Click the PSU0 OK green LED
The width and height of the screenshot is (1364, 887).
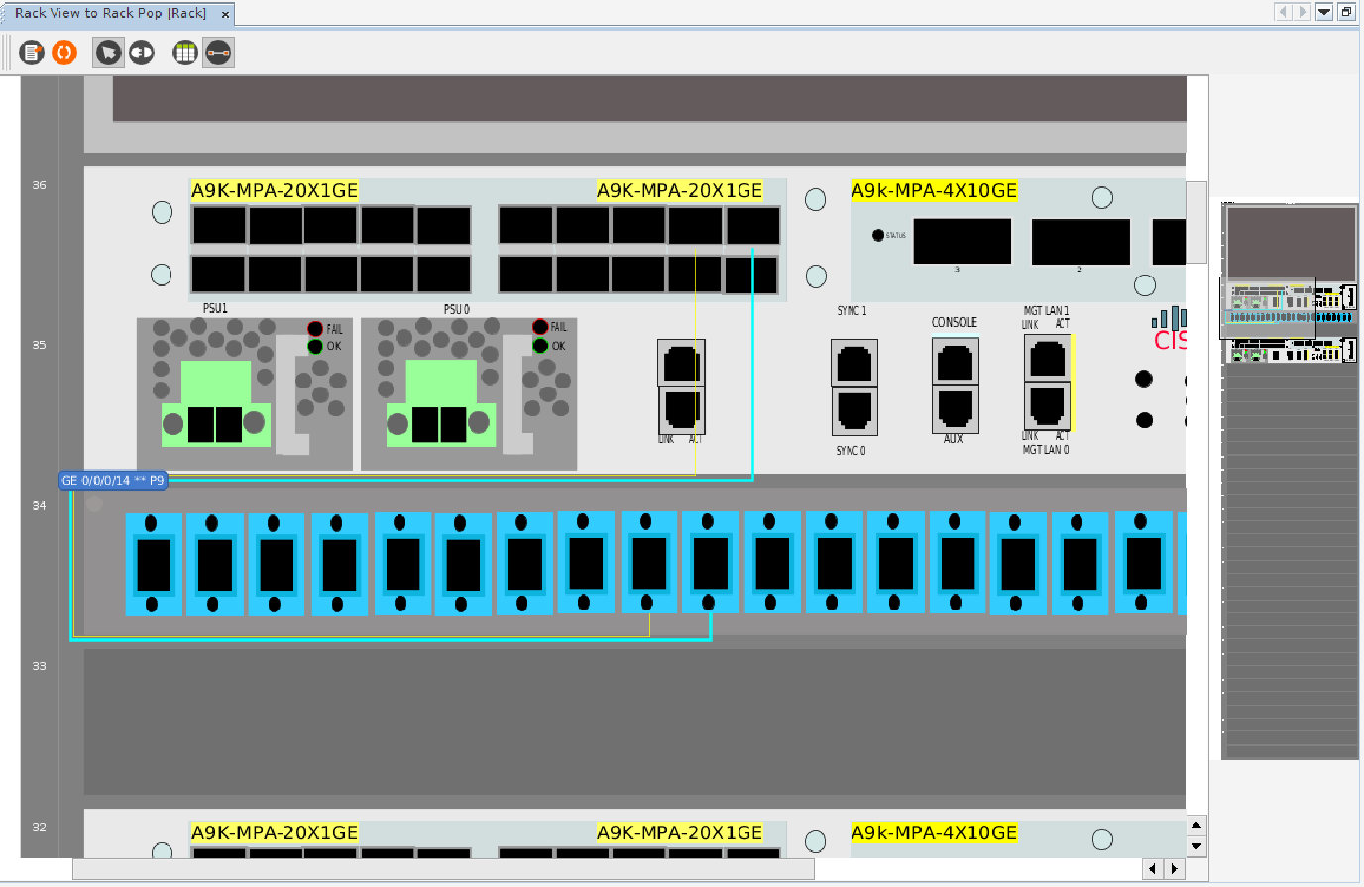click(x=540, y=346)
